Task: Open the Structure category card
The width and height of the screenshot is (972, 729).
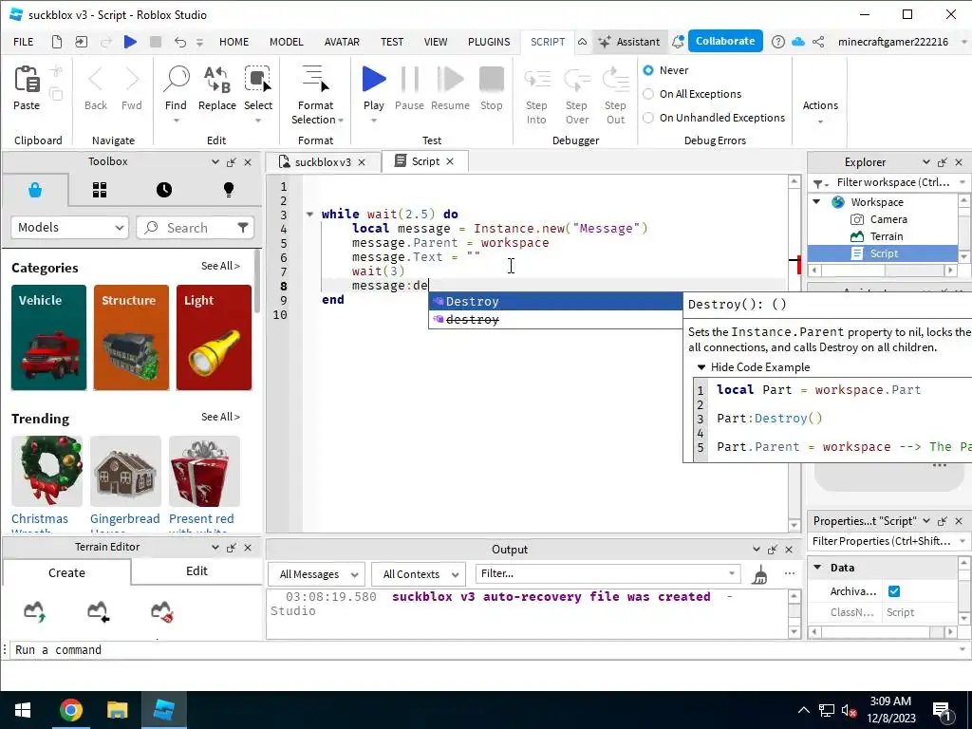Action: tap(131, 337)
